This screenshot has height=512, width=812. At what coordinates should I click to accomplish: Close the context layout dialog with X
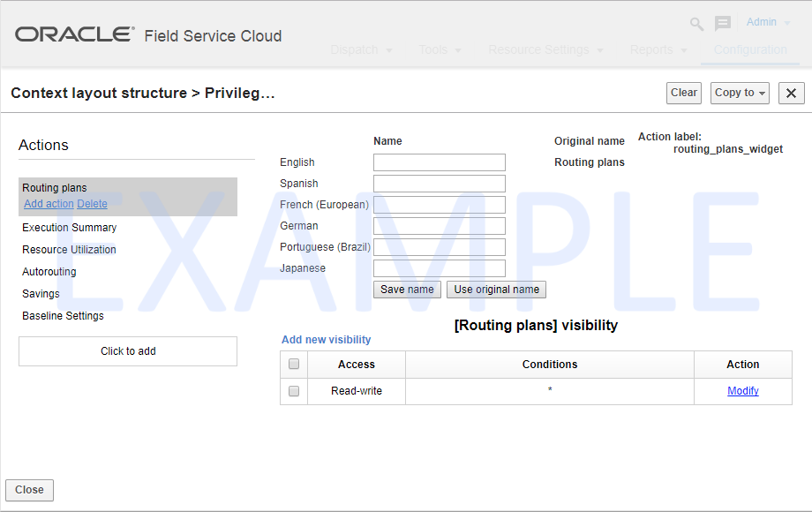[791, 94]
